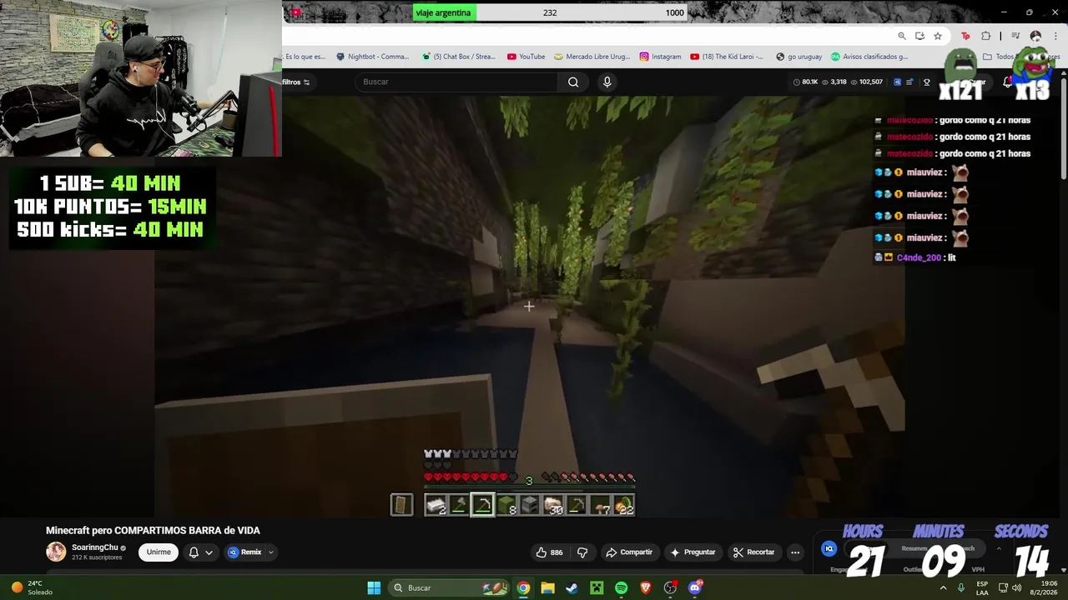
Task: Open the Instagram bookmark
Action: pos(660,57)
